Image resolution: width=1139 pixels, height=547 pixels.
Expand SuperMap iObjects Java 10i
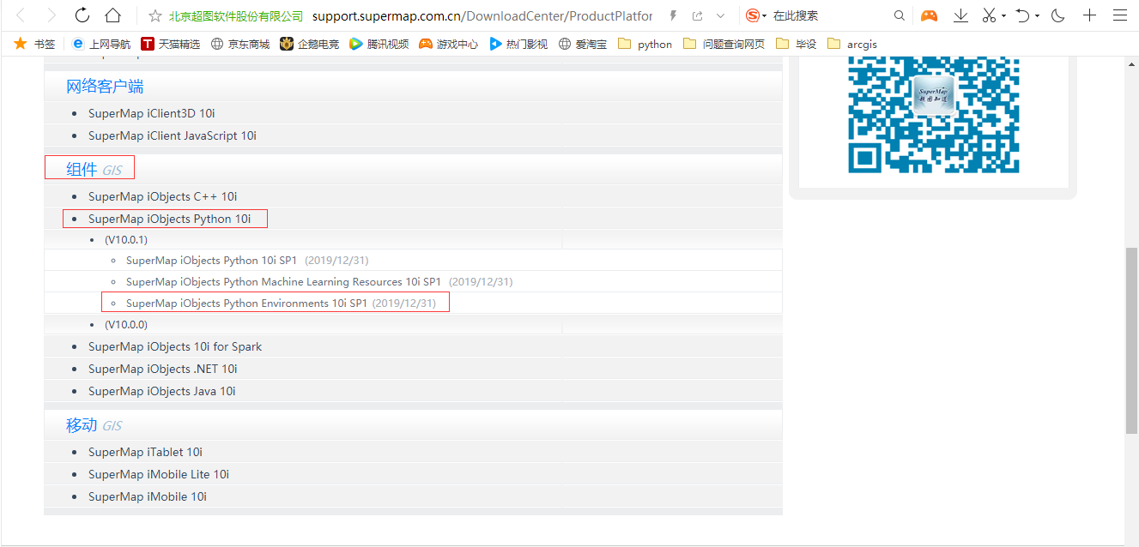click(x=161, y=391)
